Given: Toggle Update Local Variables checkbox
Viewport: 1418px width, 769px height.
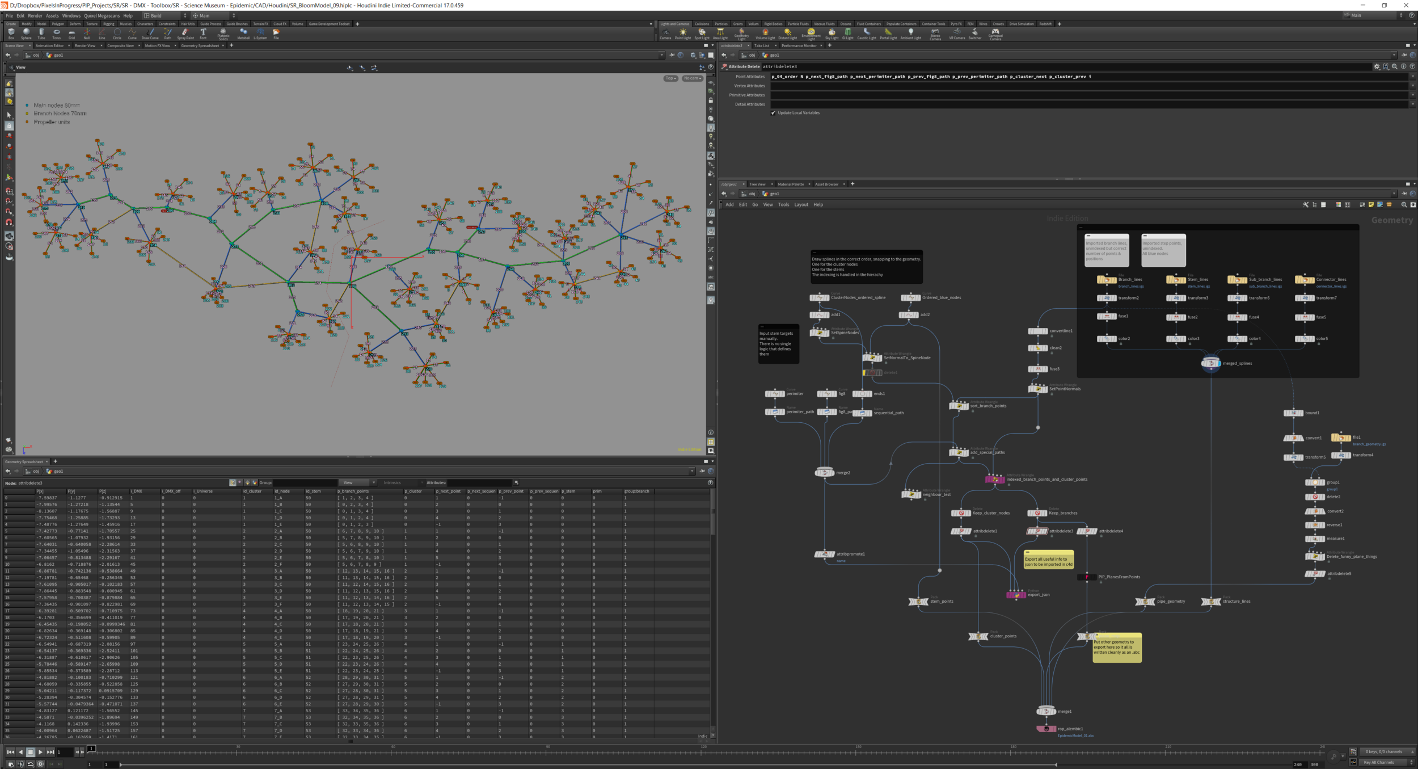Looking at the screenshot, I should 773,113.
